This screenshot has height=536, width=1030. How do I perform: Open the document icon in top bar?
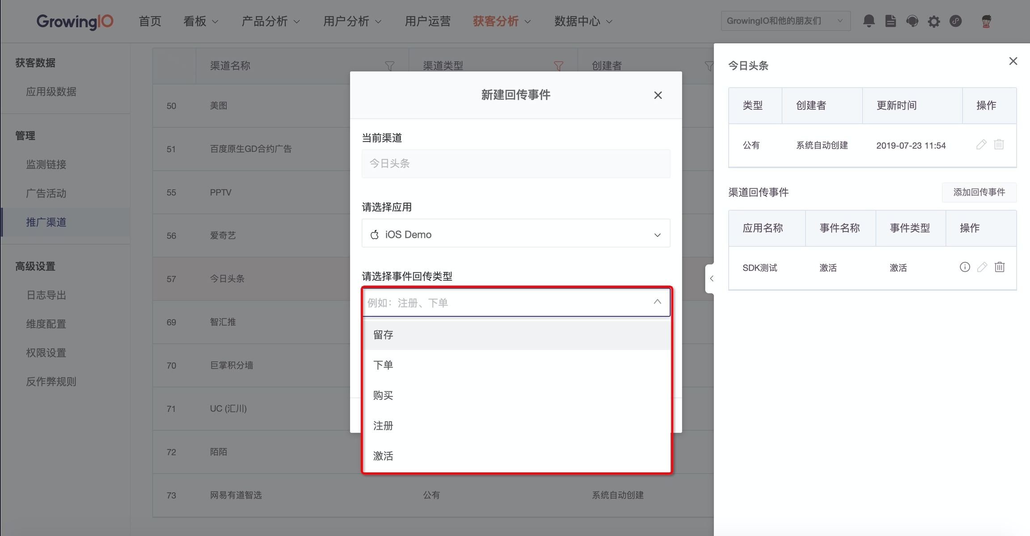(x=890, y=21)
